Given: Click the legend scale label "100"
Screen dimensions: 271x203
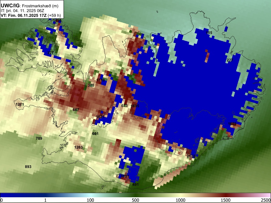Looking at the screenshot, I should [91, 200].
